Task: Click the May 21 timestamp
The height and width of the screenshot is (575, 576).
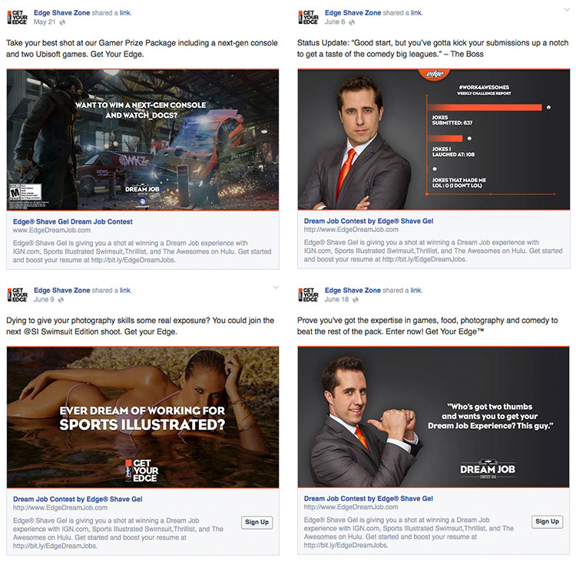Action: click(45, 22)
